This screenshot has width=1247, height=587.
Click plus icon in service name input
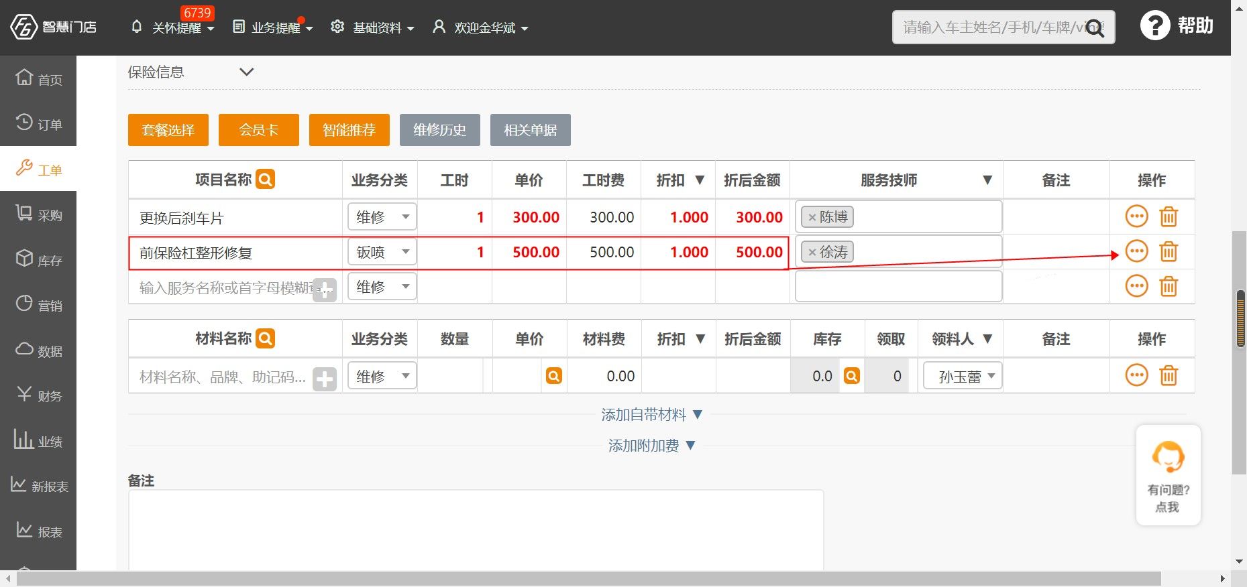click(x=325, y=290)
